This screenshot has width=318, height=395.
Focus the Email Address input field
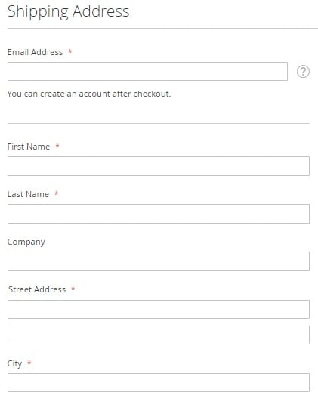147,71
